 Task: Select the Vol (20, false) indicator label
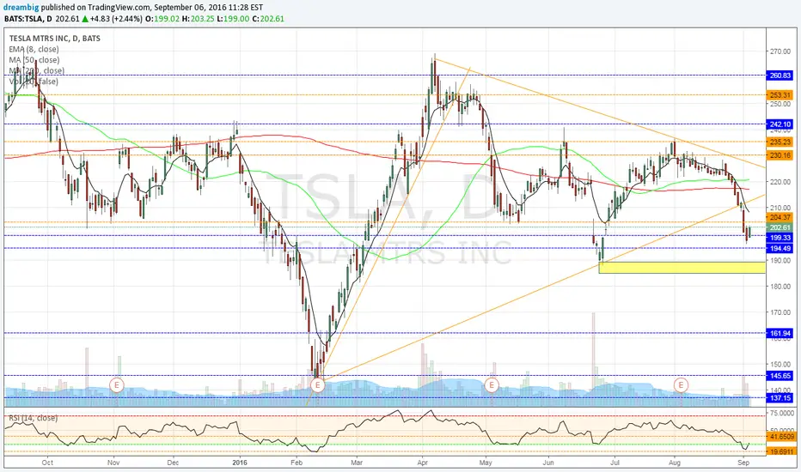click(x=34, y=82)
